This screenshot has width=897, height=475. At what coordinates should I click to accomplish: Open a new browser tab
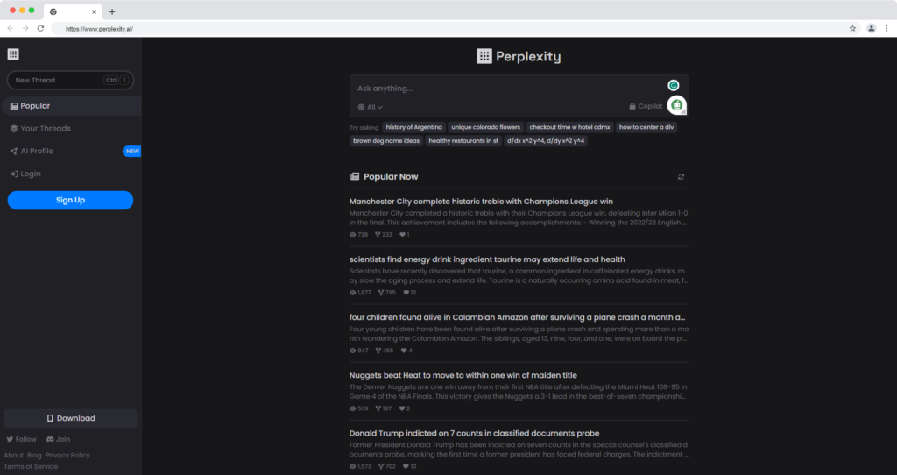click(x=112, y=11)
